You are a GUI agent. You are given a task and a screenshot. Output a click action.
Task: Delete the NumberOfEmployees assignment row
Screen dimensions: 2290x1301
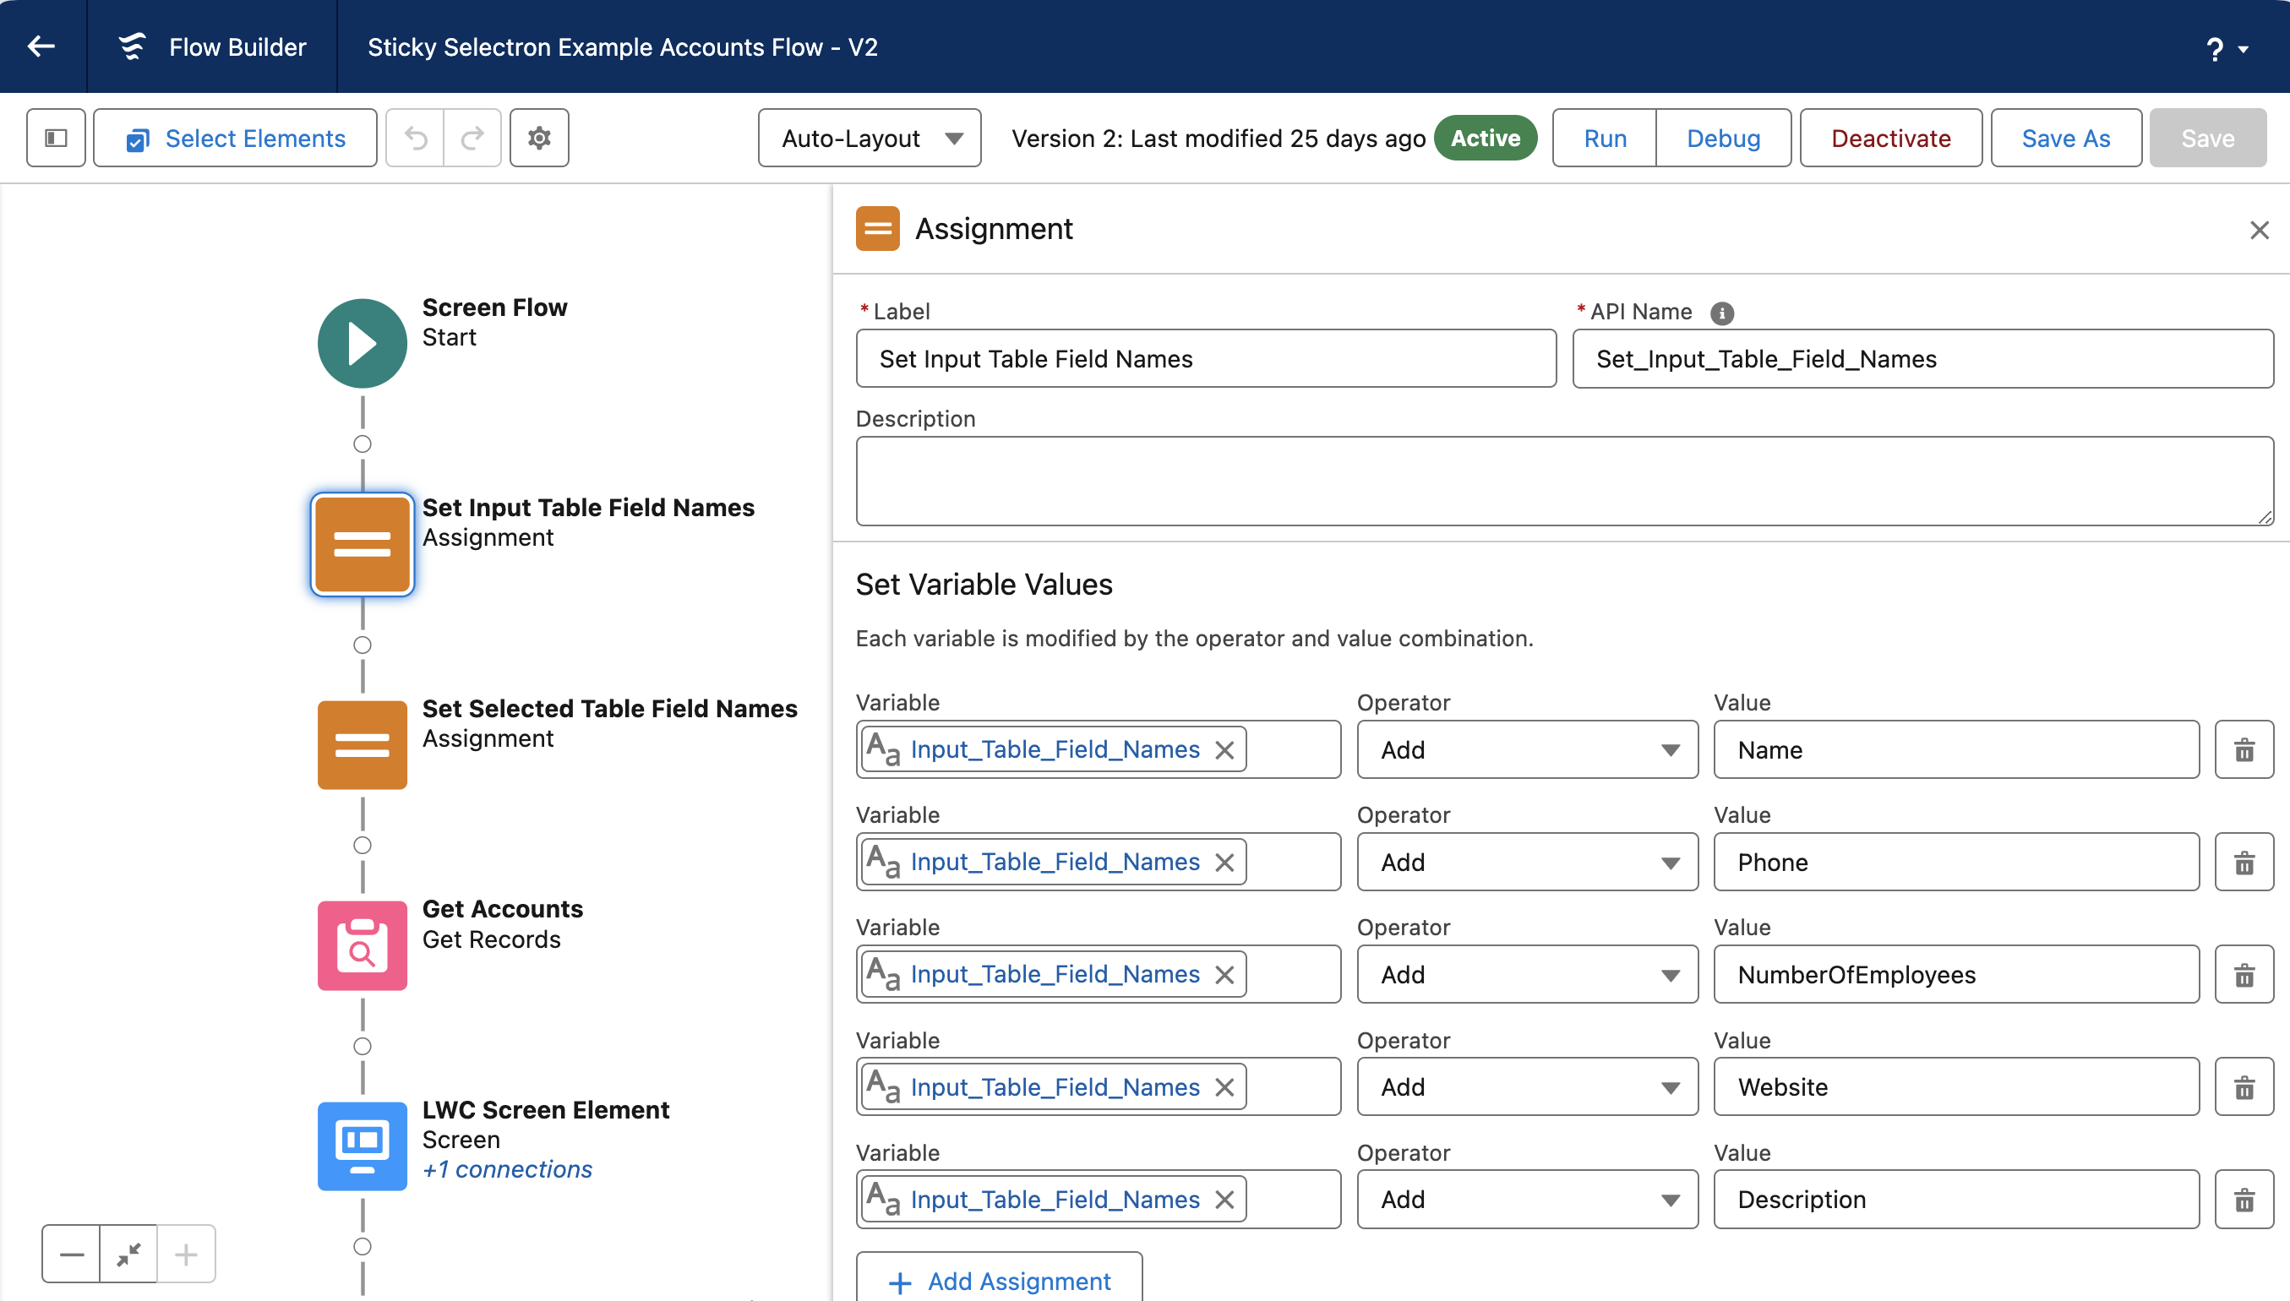tap(2244, 975)
